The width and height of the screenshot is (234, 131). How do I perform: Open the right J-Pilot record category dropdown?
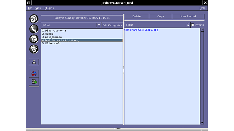157,25
